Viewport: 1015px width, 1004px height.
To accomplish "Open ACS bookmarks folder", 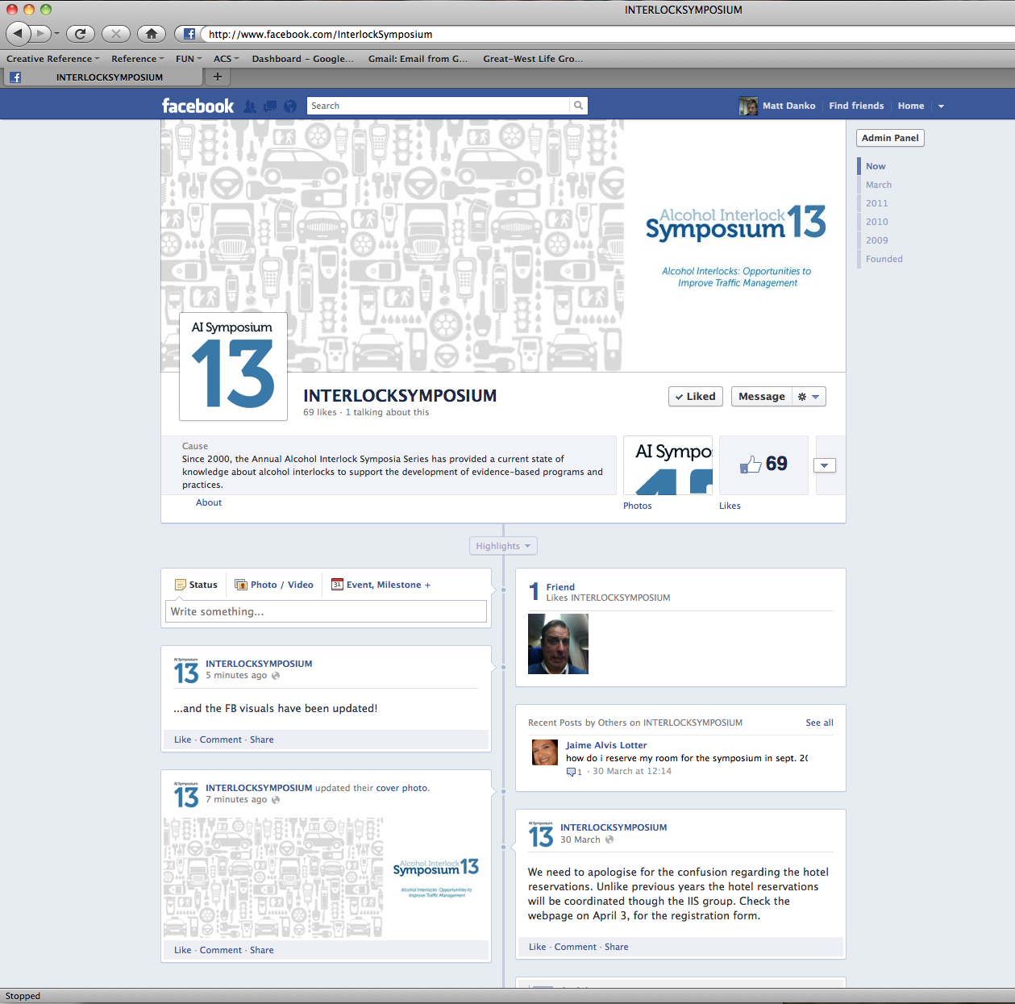I will [226, 59].
